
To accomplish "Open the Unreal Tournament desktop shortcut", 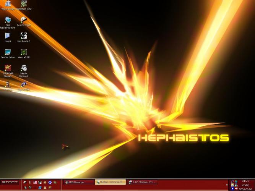I will tap(24, 84).
